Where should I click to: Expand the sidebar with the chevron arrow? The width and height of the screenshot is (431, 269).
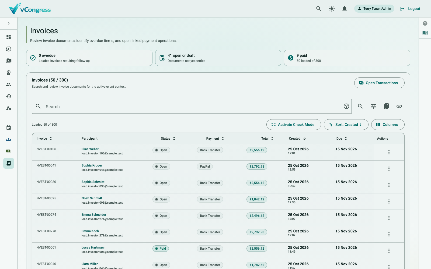click(9, 23)
